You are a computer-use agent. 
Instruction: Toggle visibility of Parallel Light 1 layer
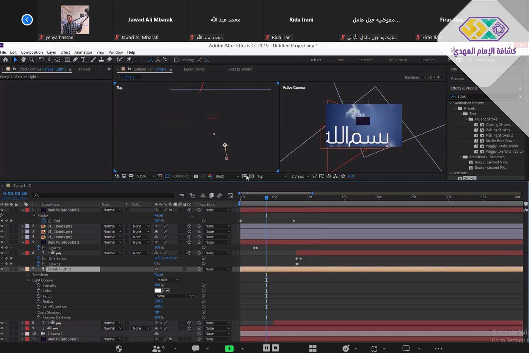point(2,269)
